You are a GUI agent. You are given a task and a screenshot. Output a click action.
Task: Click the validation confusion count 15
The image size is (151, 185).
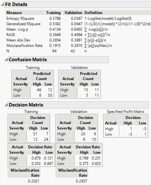(86, 90)
